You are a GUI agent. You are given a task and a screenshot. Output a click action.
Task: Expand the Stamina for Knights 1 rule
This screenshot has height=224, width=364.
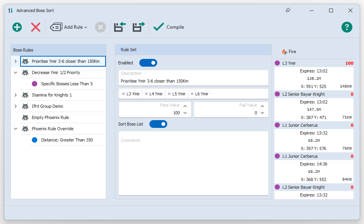pyautogui.click(x=16, y=95)
